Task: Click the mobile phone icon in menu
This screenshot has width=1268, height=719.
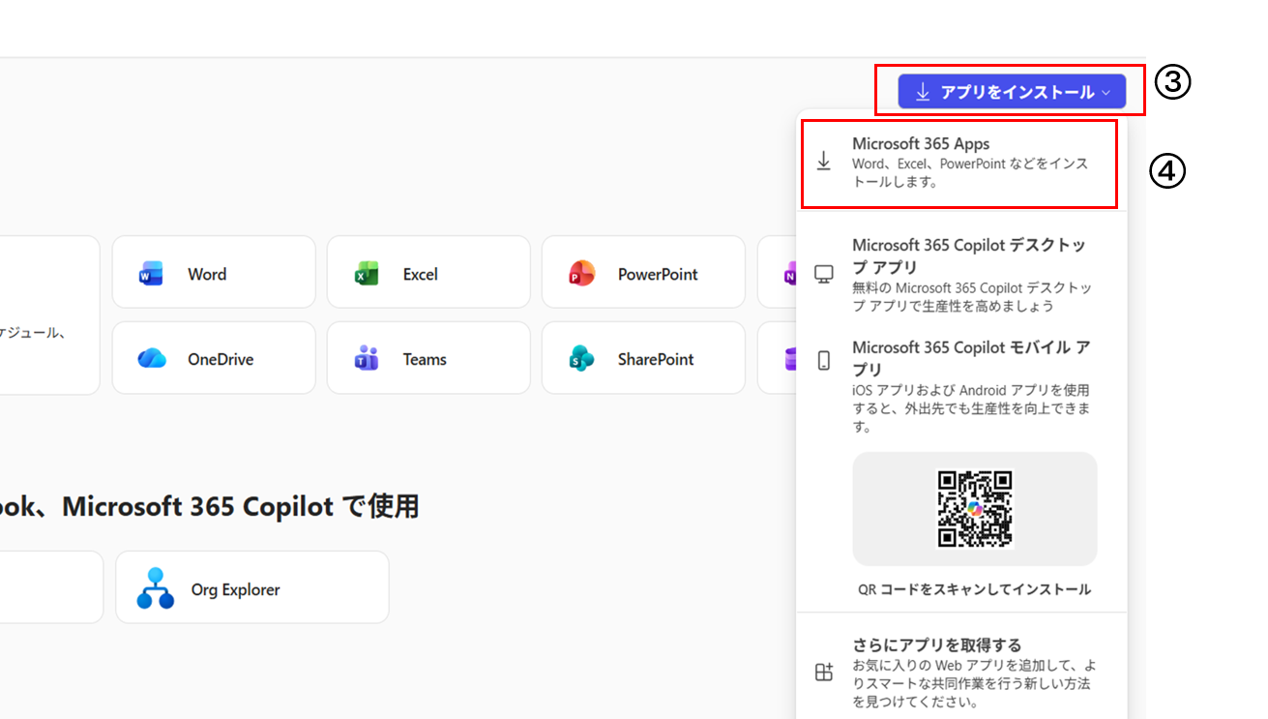Action: pos(824,361)
